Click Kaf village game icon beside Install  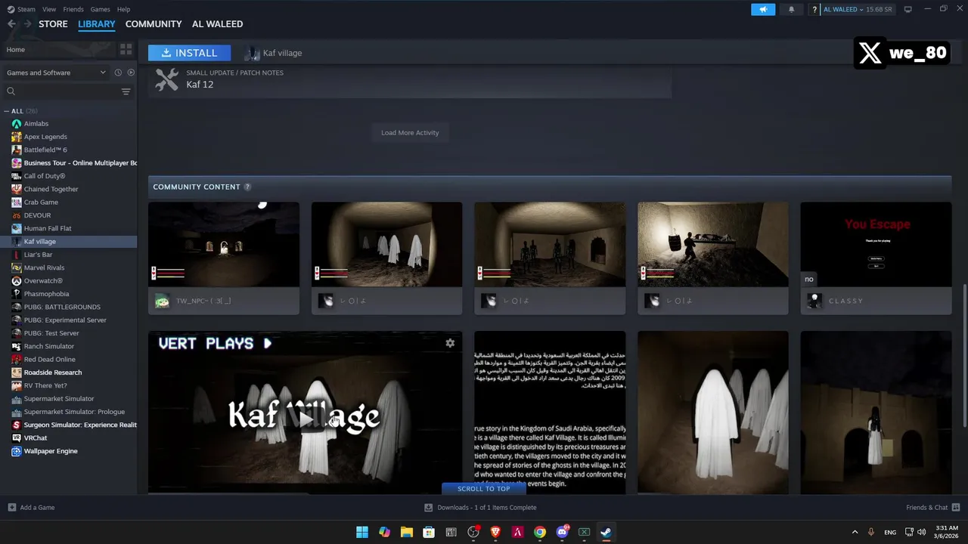click(x=252, y=53)
